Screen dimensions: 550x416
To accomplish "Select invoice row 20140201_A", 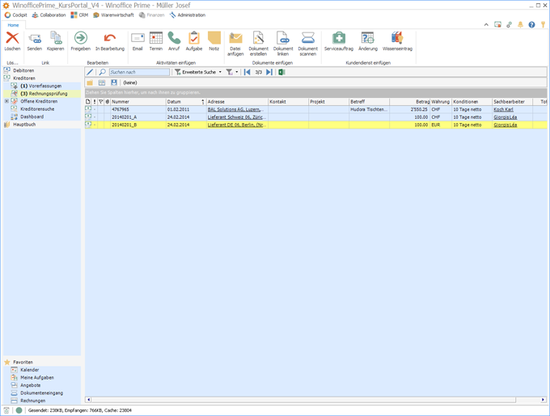I will (x=315, y=117).
